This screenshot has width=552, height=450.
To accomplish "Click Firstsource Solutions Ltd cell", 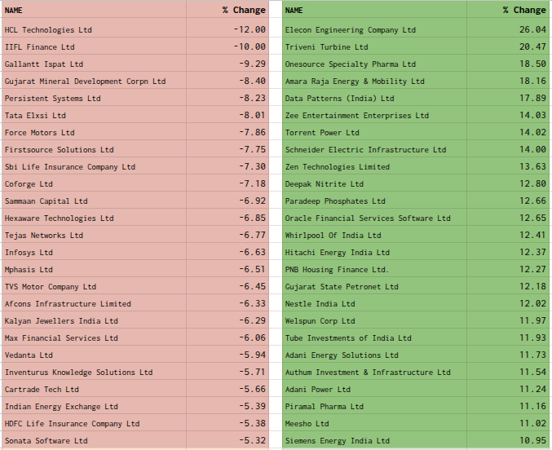I will tap(94, 150).
